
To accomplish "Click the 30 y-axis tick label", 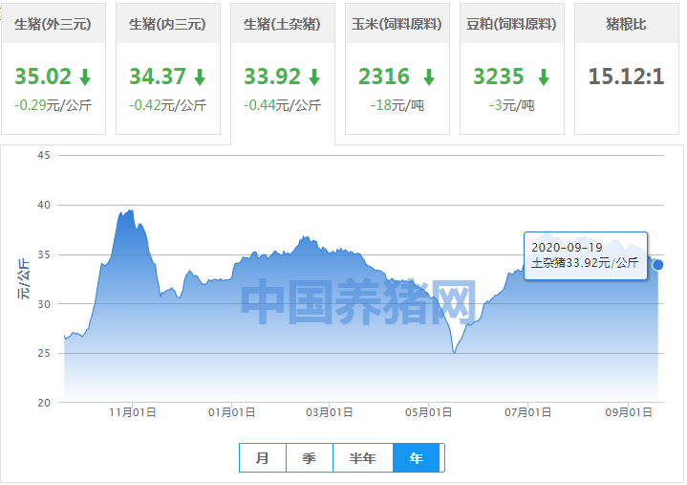I will click(x=44, y=304).
